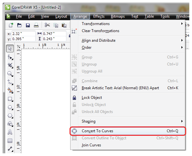Choose Lock Object from menu
The height and width of the screenshot is (156, 192).
coord(128,98)
